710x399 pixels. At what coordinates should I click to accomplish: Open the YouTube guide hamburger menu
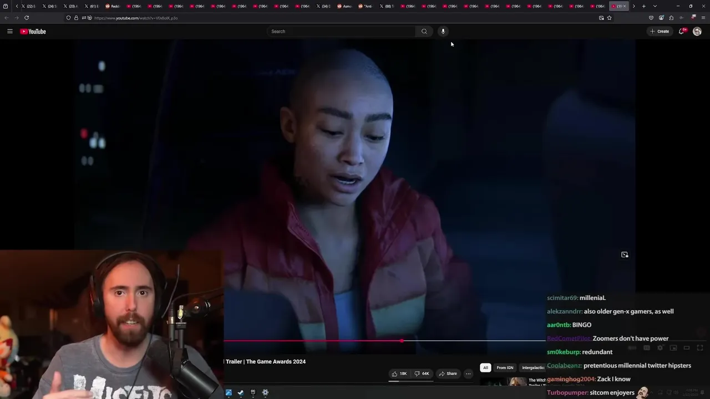coord(9,32)
